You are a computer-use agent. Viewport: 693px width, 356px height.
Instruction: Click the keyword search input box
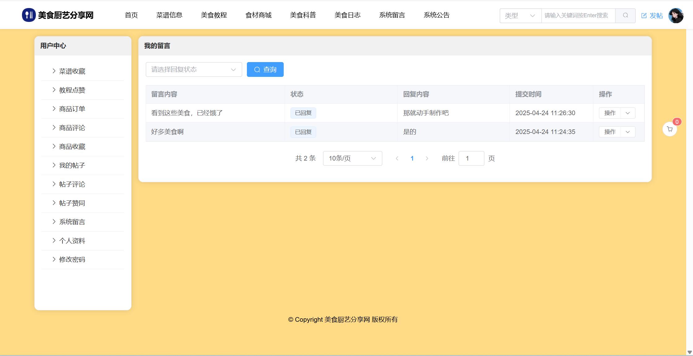click(578, 15)
